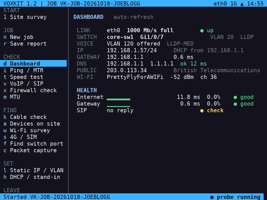
Task: Click the 1000 Mb/s full link speed
Action: pyautogui.click(x=150, y=30)
